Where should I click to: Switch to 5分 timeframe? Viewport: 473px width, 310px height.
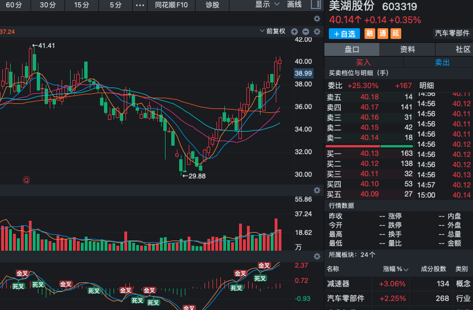115,5
